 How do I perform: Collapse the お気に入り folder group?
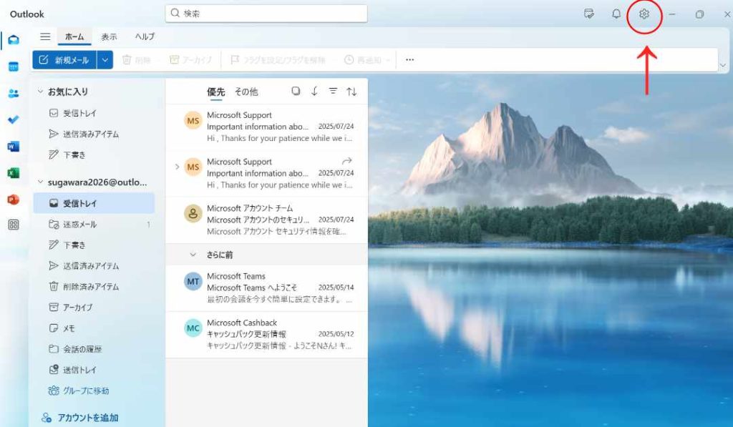point(40,92)
